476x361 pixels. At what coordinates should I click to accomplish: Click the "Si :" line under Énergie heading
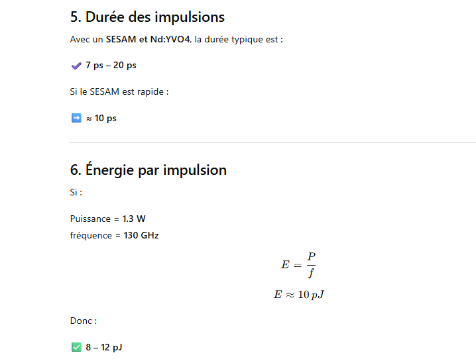click(76, 193)
